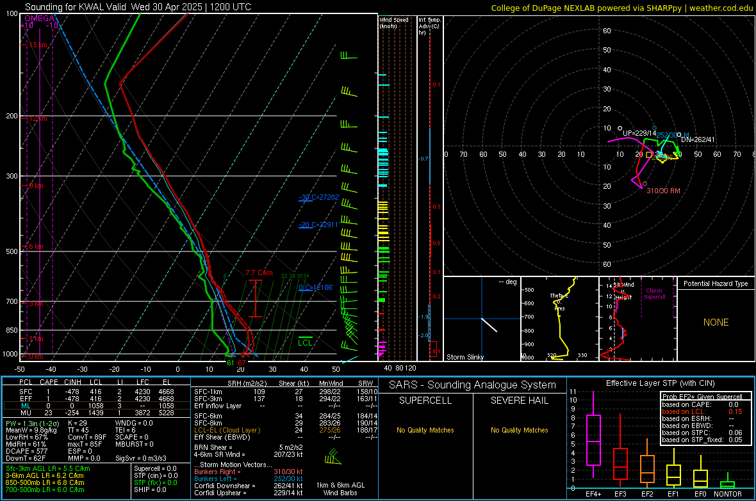Click the DCAPE = 577 value

26,451
